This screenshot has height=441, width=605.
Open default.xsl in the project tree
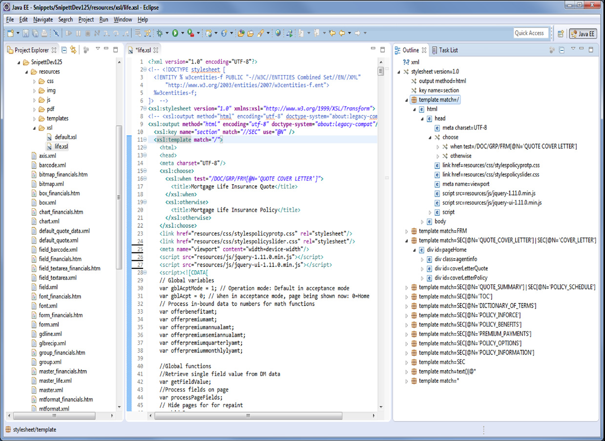tap(65, 137)
